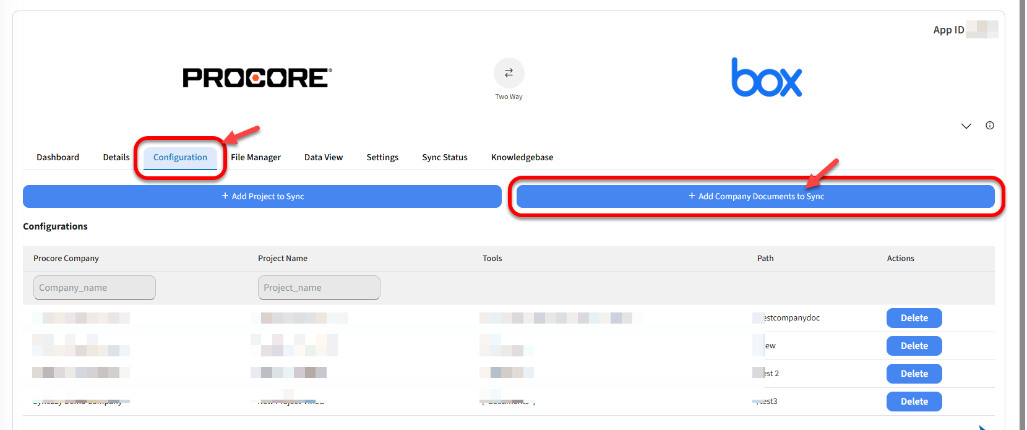This screenshot has height=430, width=1027.
Task: Focus the Company_name filter field
Action: point(94,288)
